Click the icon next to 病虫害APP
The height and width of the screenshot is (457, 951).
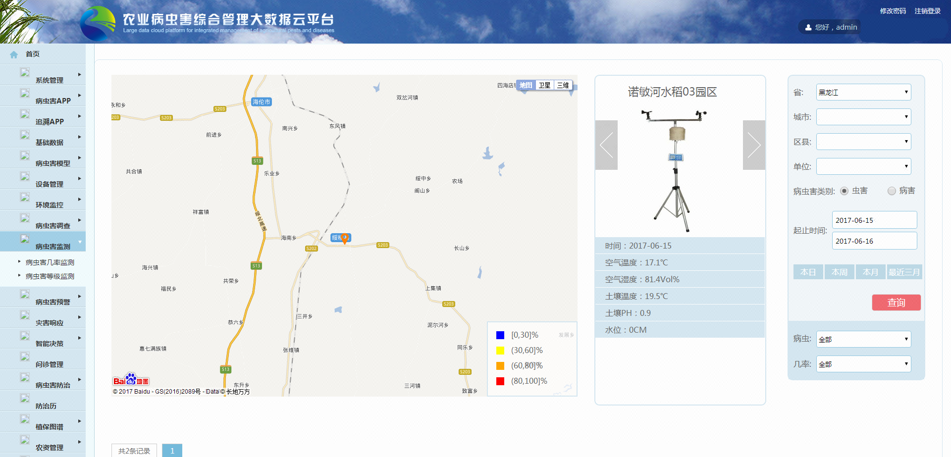(x=25, y=93)
